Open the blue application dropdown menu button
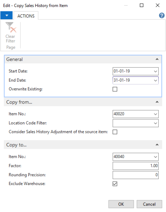This screenshot has height=212, width=166. click(6, 15)
